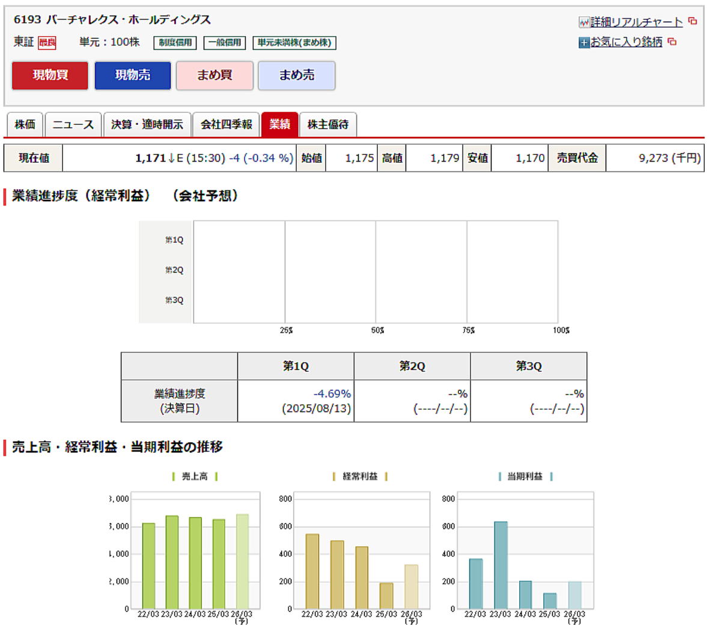Click the -4.69% progress value
The image size is (709, 629).
pos(332,394)
